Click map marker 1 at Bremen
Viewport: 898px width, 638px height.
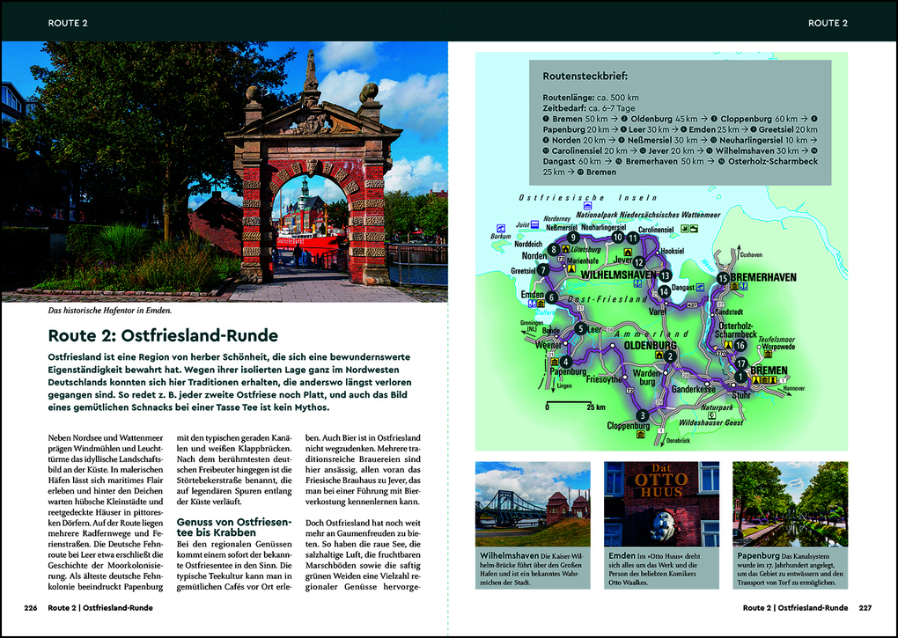[741, 377]
